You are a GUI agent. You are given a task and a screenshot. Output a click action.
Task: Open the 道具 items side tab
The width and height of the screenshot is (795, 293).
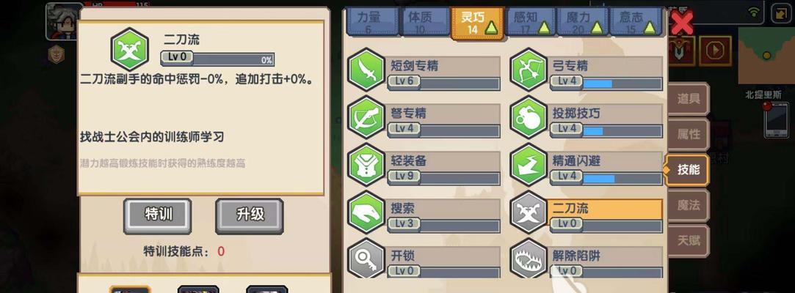coord(688,99)
